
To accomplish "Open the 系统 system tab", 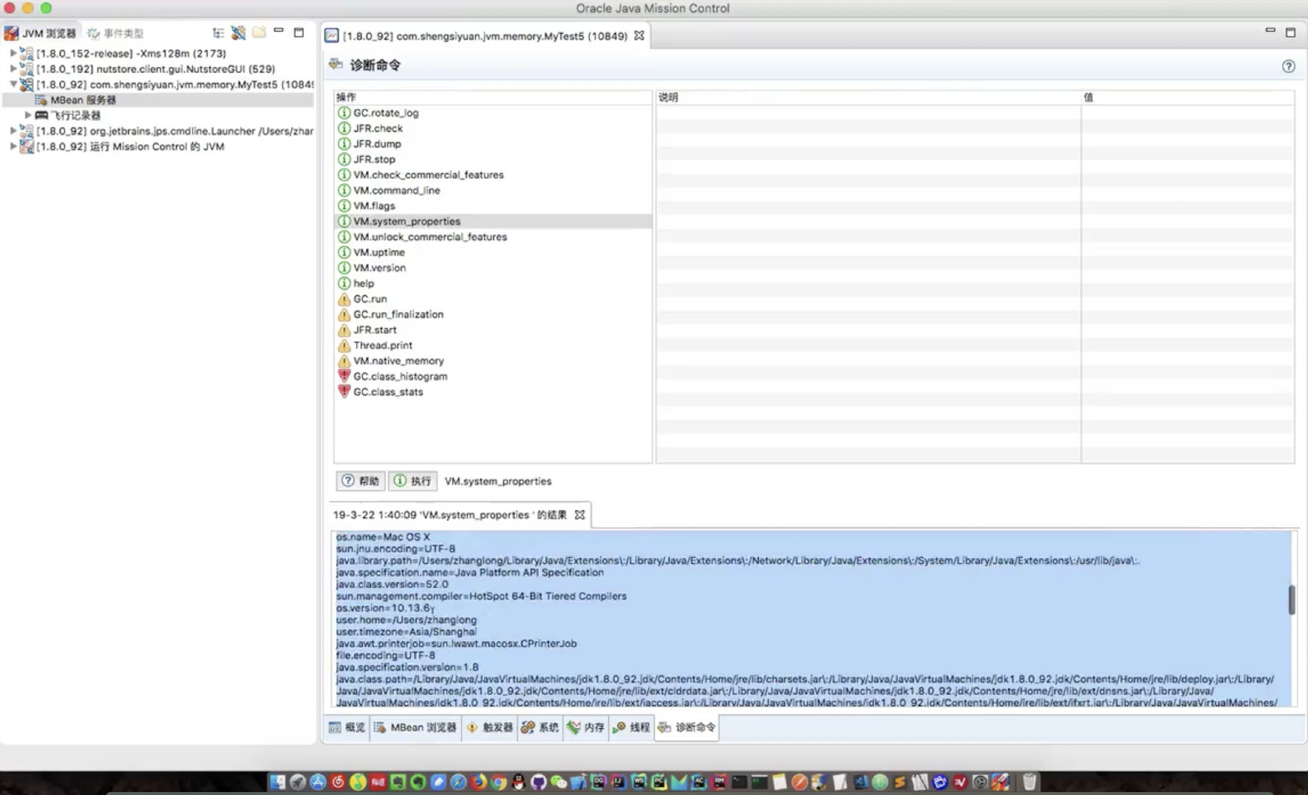I will pos(540,727).
